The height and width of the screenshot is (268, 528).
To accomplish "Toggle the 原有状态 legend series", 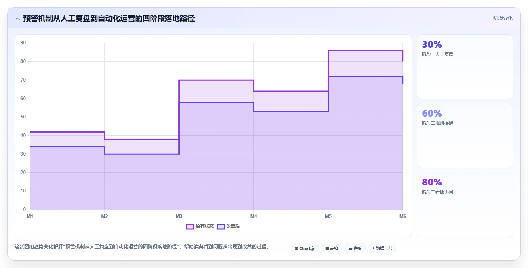I will [x=200, y=226].
